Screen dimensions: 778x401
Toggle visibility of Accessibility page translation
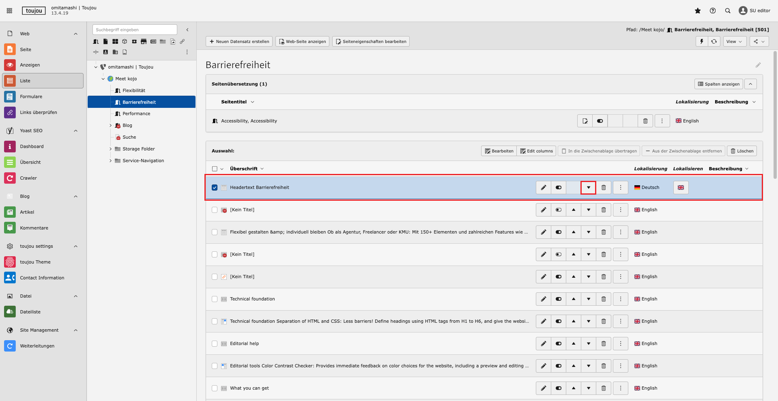600,121
